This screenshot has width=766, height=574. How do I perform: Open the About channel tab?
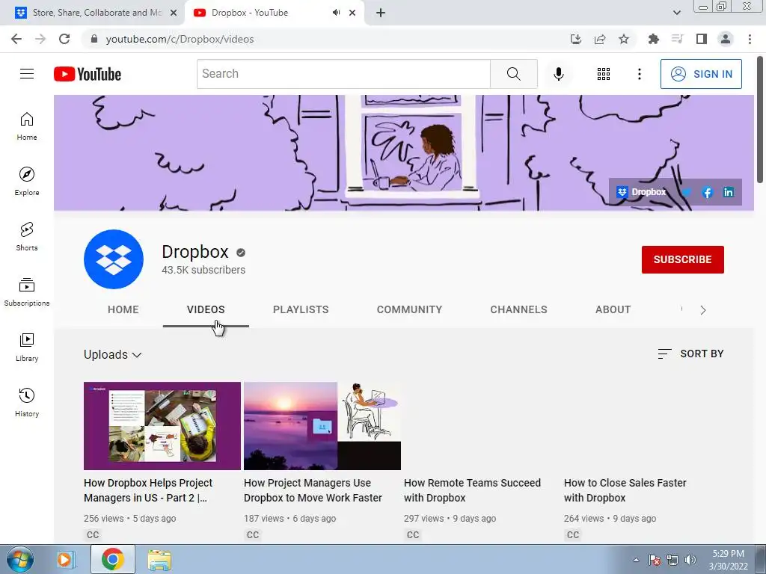click(x=613, y=309)
